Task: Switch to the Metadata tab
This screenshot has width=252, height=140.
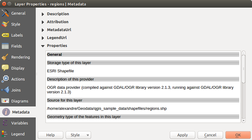Action: (18, 112)
